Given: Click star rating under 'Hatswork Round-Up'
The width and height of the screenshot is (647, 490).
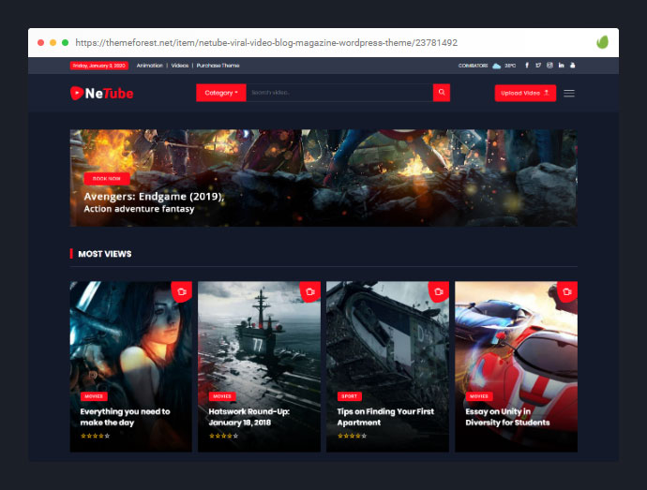Looking at the screenshot, I should [x=224, y=436].
